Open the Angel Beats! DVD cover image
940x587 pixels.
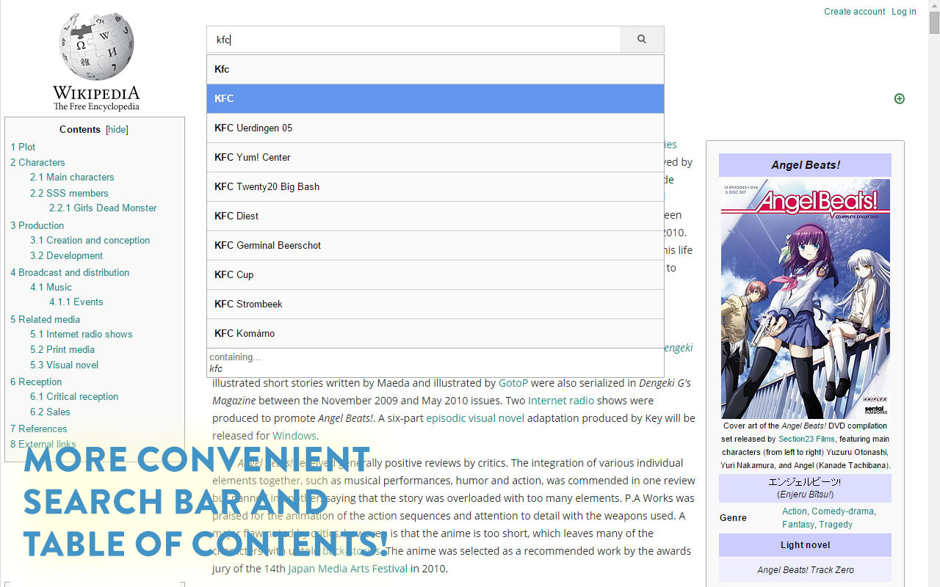[x=805, y=299]
